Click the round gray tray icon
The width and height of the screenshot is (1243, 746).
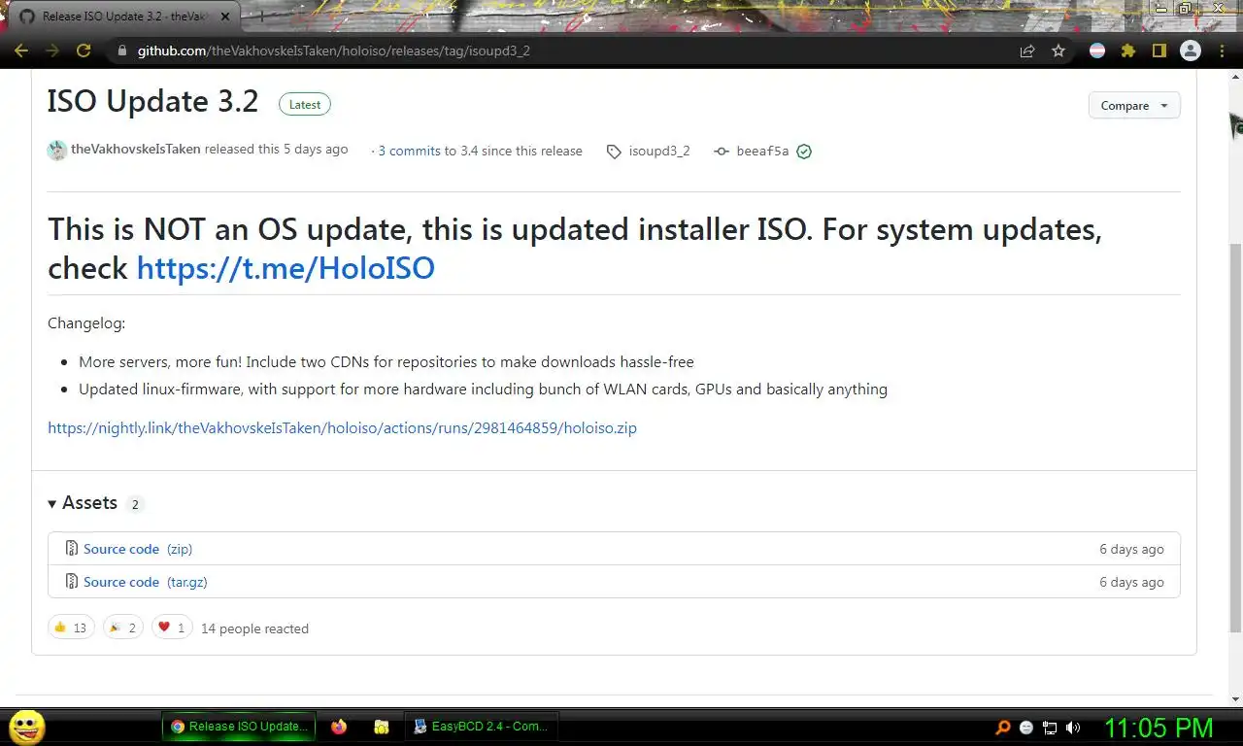(1026, 727)
